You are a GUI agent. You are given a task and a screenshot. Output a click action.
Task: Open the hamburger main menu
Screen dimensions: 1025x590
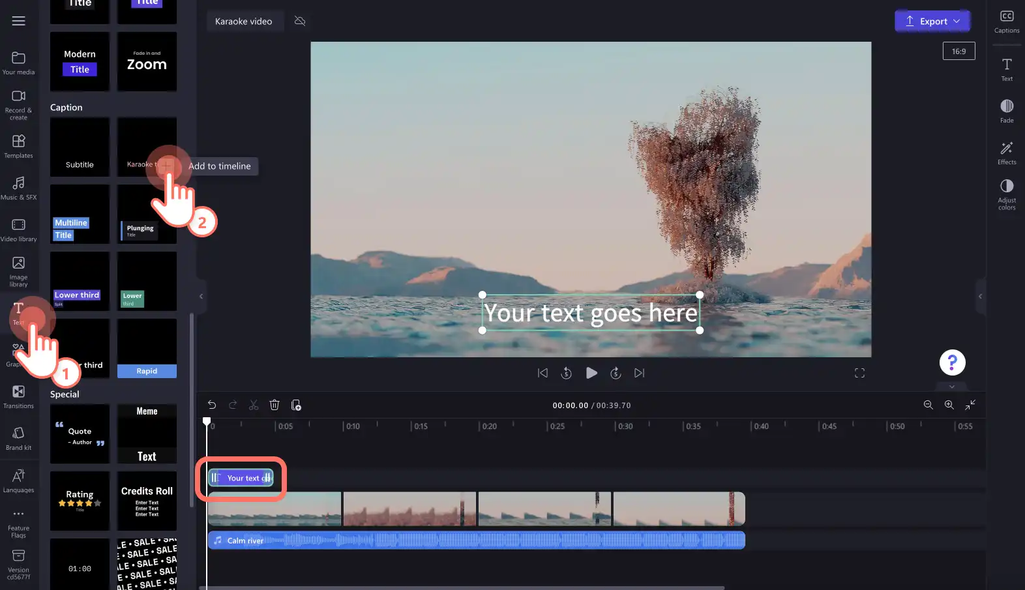point(18,21)
